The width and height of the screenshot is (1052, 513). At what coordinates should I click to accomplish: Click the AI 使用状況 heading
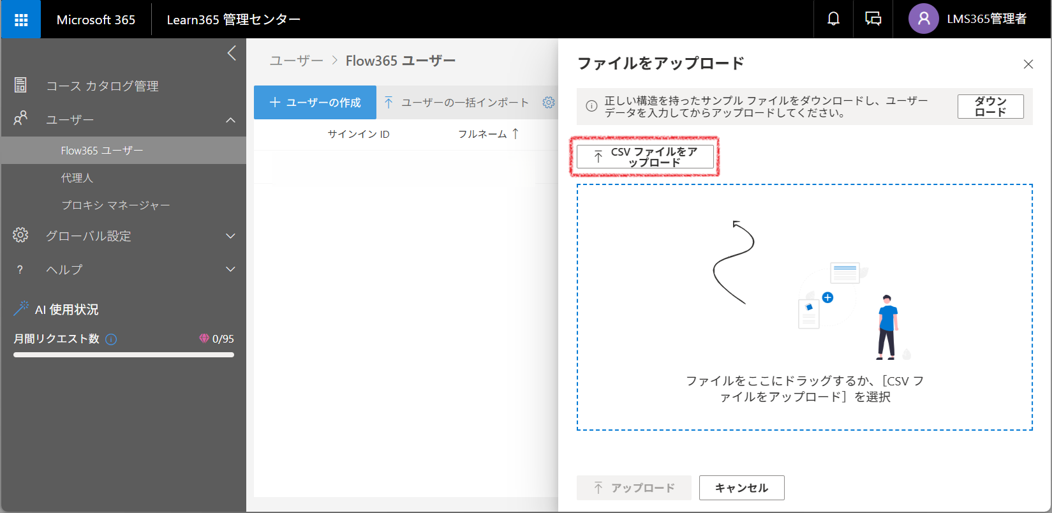[66, 309]
